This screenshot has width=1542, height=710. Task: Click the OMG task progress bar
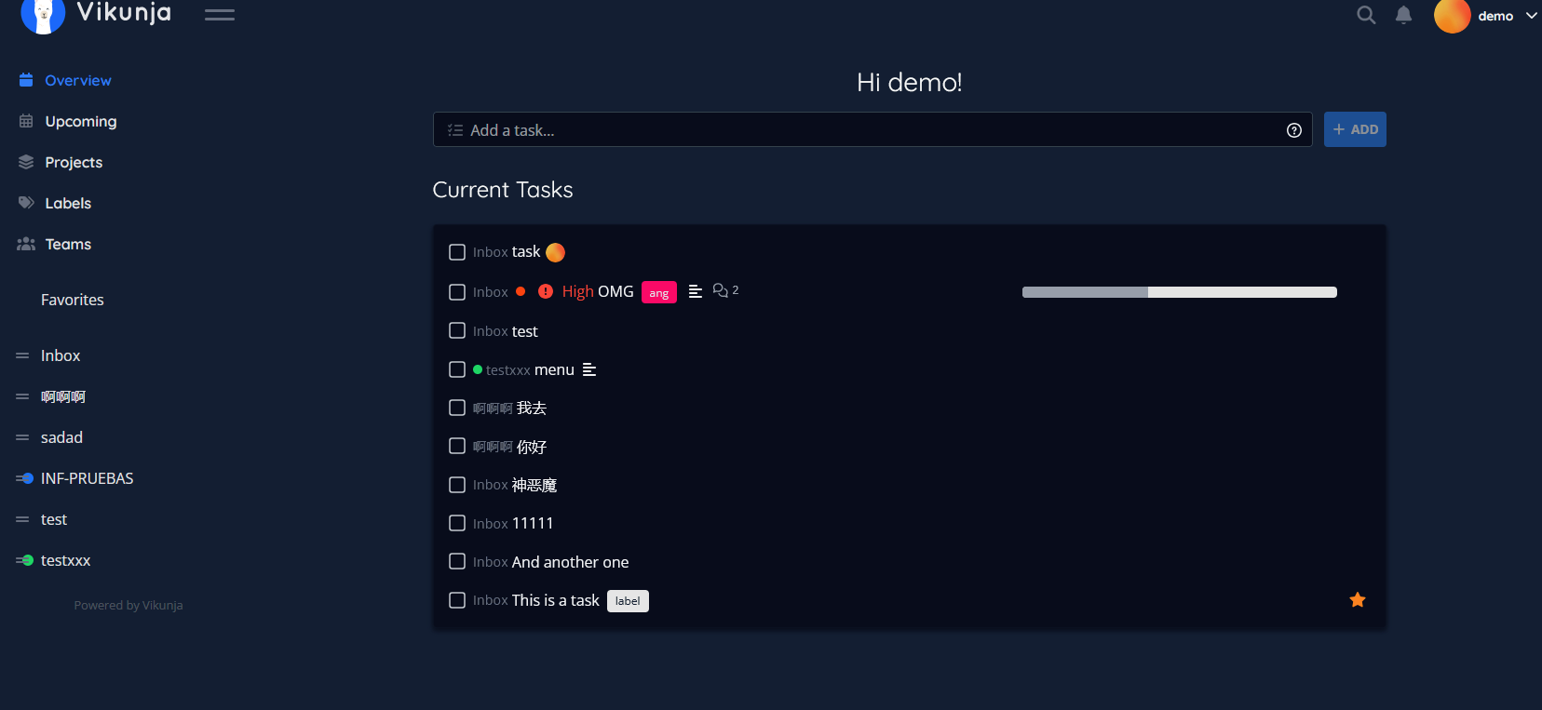coord(1179,292)
